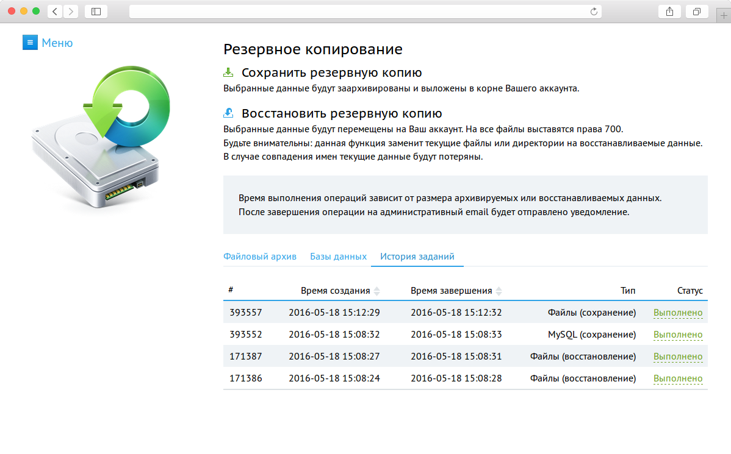The image size is (731, 454).
Task: Click the Резервное копирование page title
Action: pyautogui.click(x=313, y=49)
